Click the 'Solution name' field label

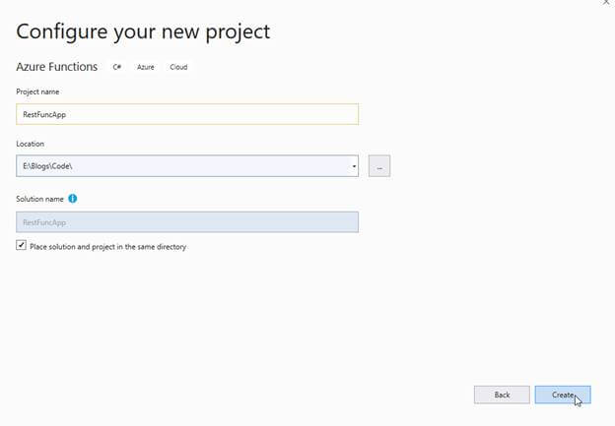tap(40, 199)
